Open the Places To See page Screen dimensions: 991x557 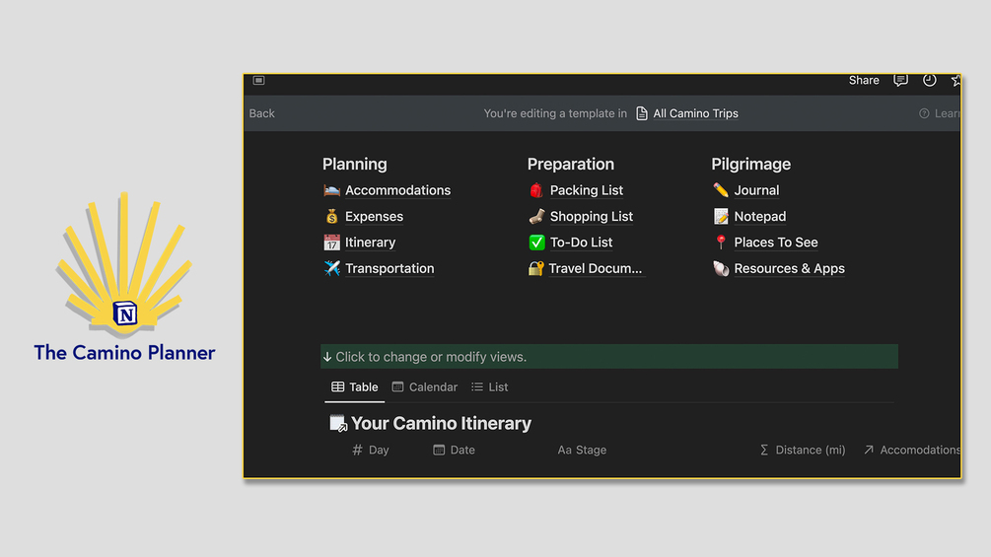point(775,243)
